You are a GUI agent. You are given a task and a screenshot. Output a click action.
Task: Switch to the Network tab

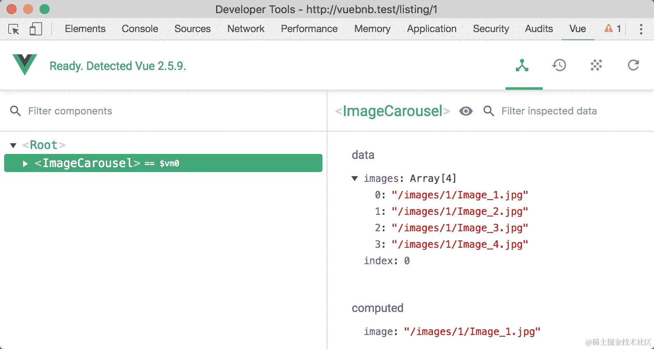(x=246, y=29)
